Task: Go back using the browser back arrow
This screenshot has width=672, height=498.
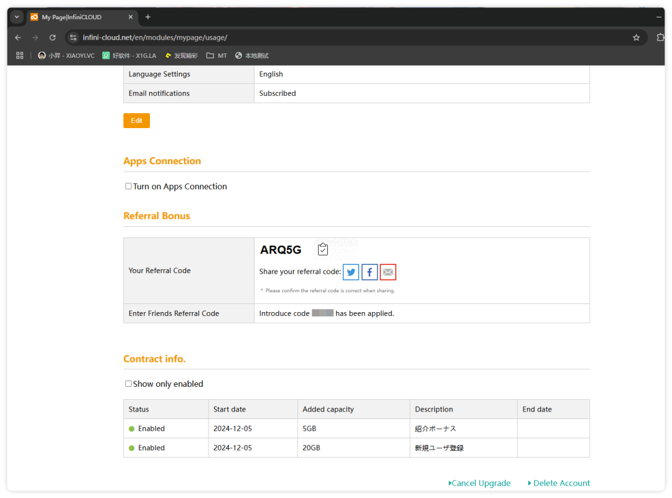Action: point(18,37)
